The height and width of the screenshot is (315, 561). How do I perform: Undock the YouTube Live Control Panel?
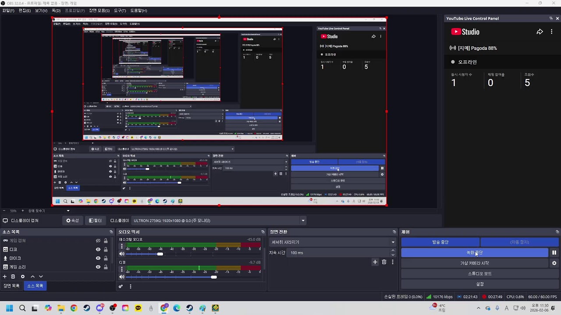coord(551,18)
